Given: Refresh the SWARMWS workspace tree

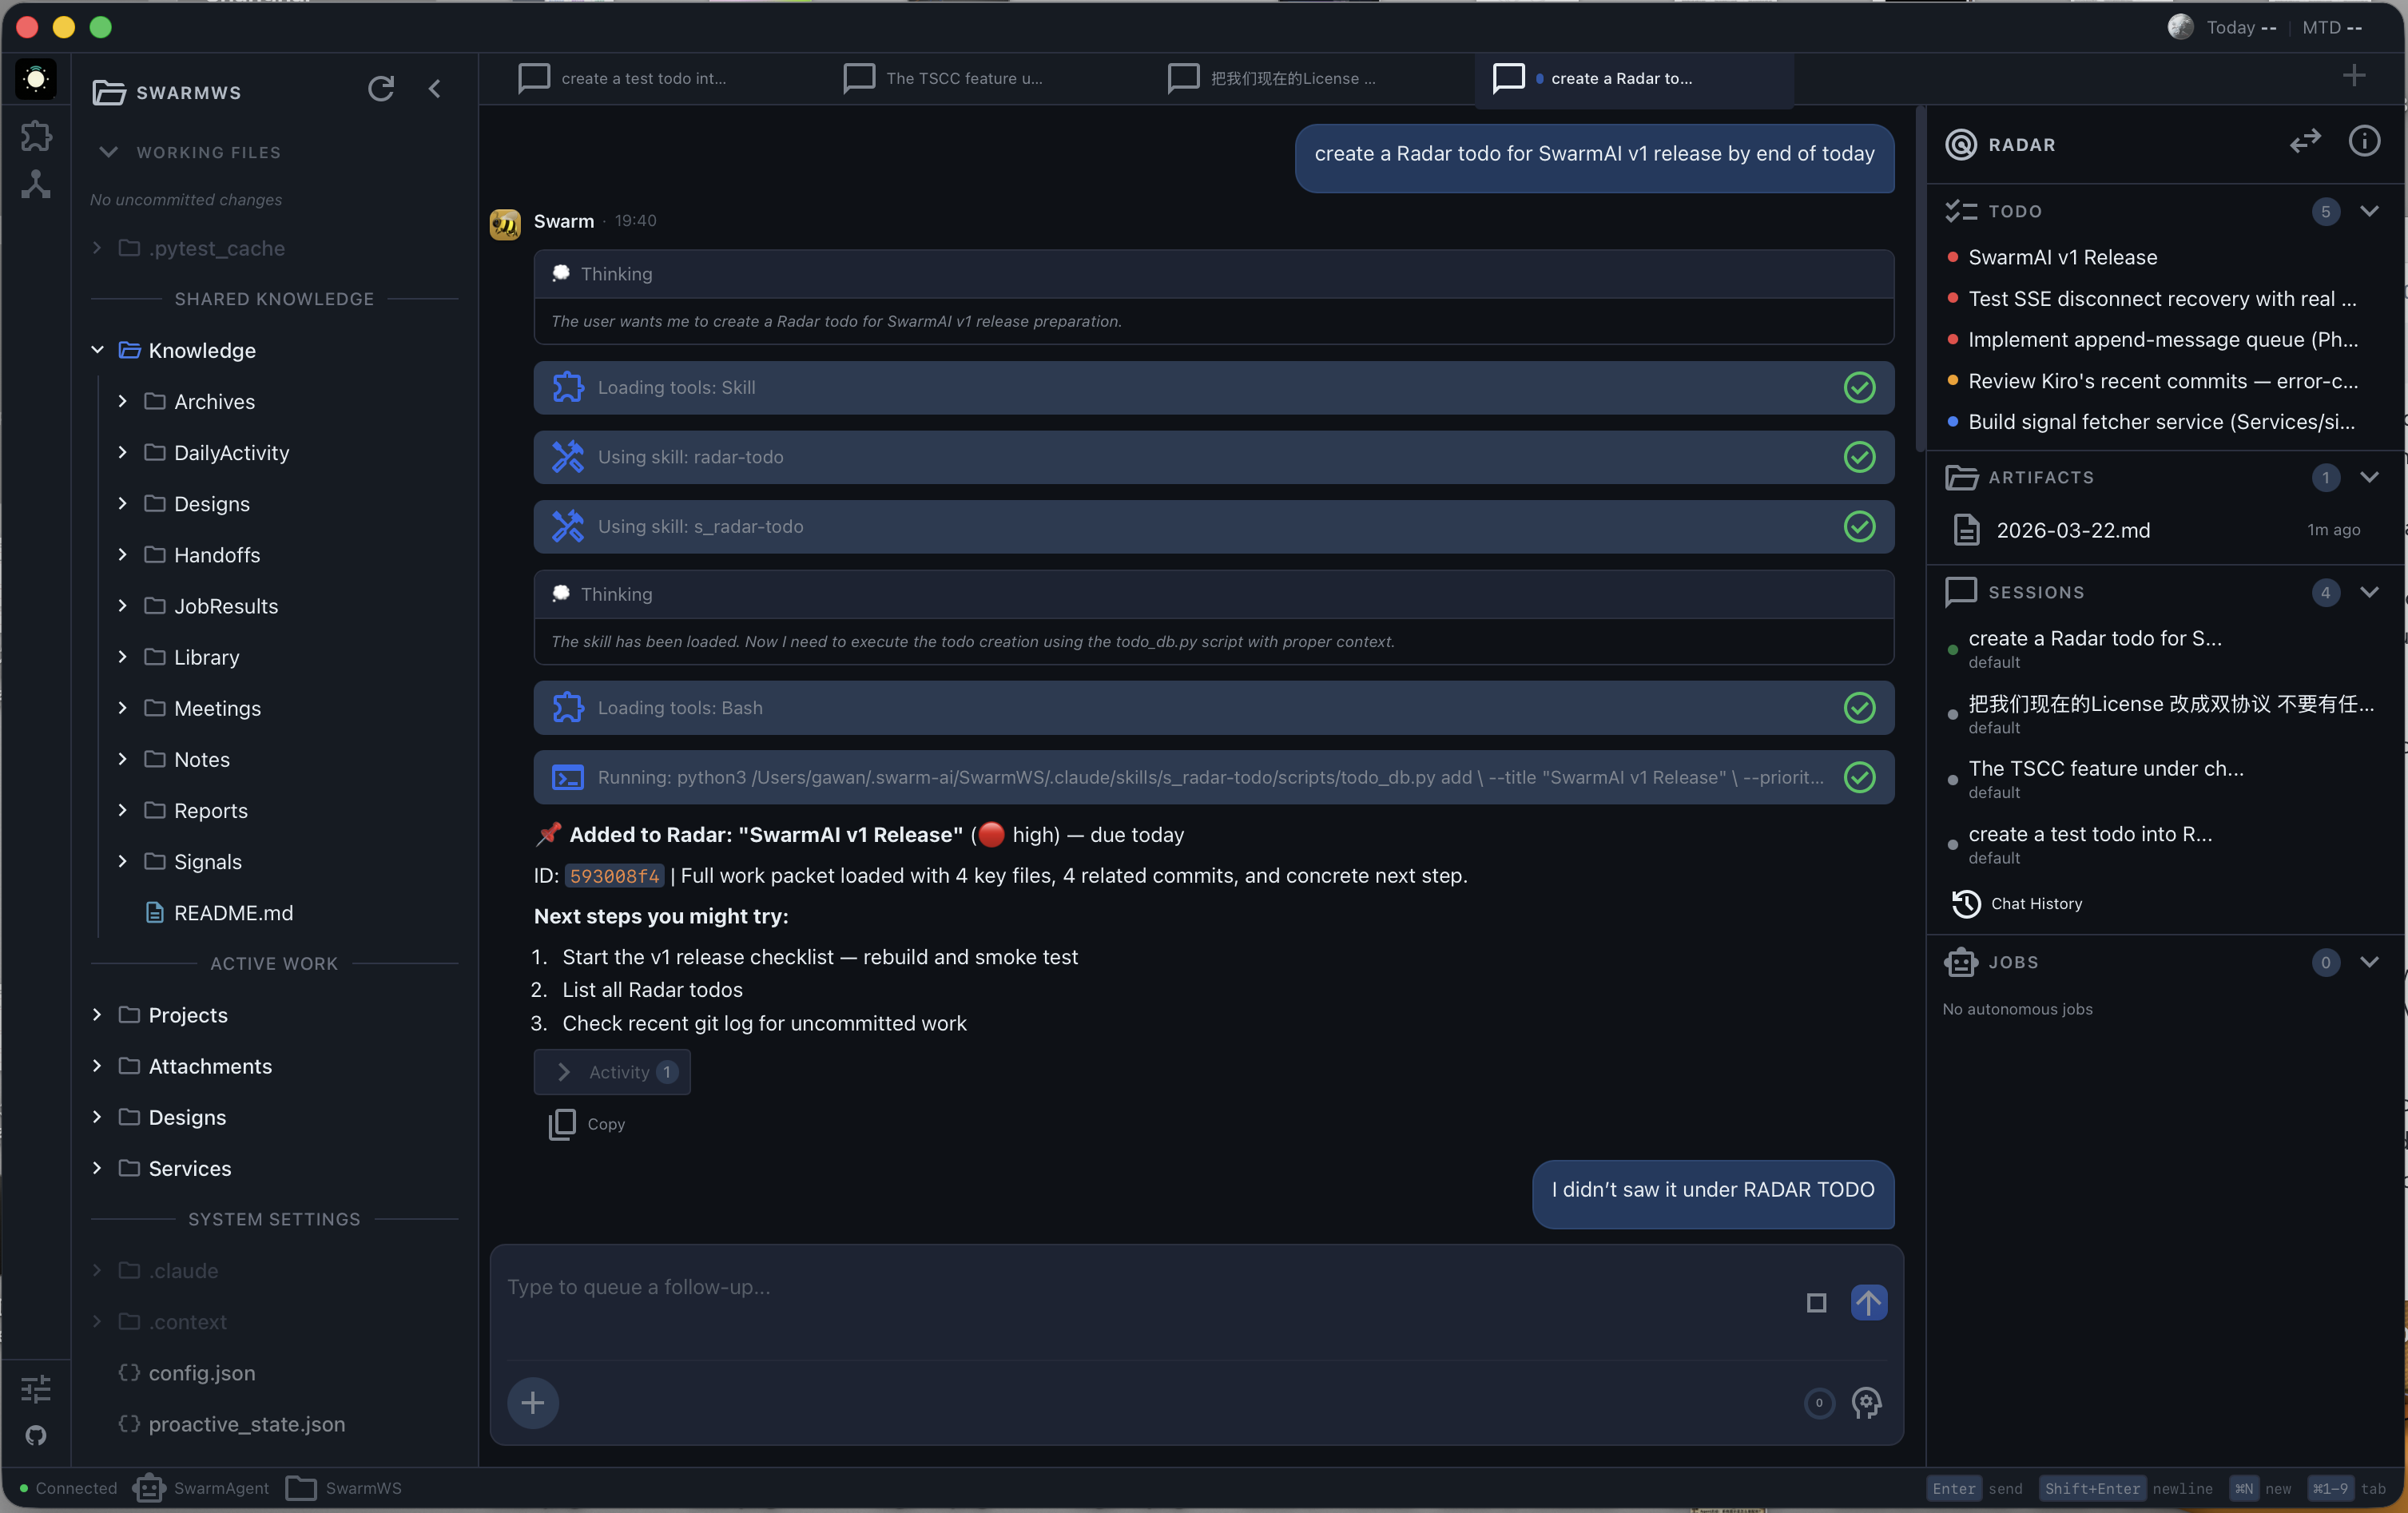Looking at the screenshot, I should pyautogui.click(x=381, y=89).
